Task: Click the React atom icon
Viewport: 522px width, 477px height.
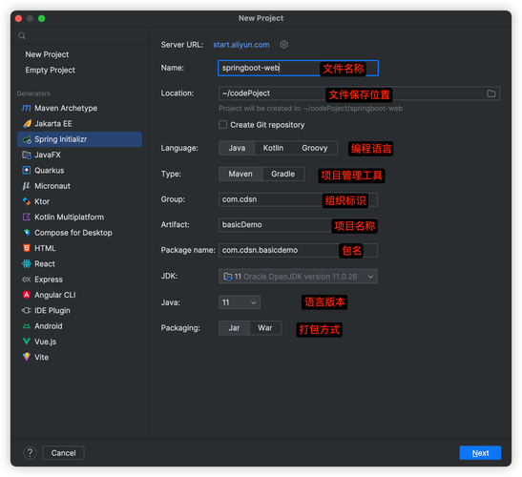Action: 27,263
